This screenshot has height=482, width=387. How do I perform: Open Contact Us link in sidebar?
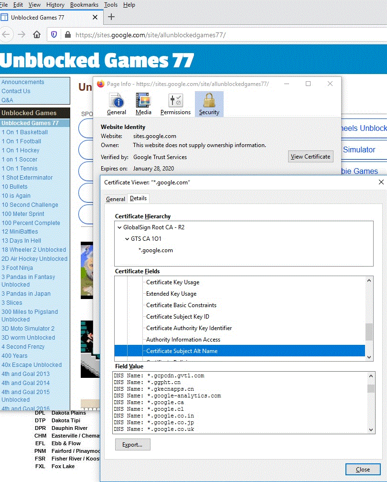(16, 91)
